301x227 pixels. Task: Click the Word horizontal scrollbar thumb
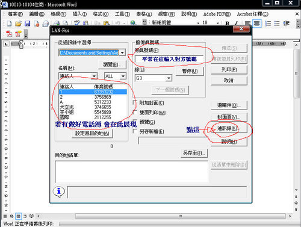click(180, 216)
